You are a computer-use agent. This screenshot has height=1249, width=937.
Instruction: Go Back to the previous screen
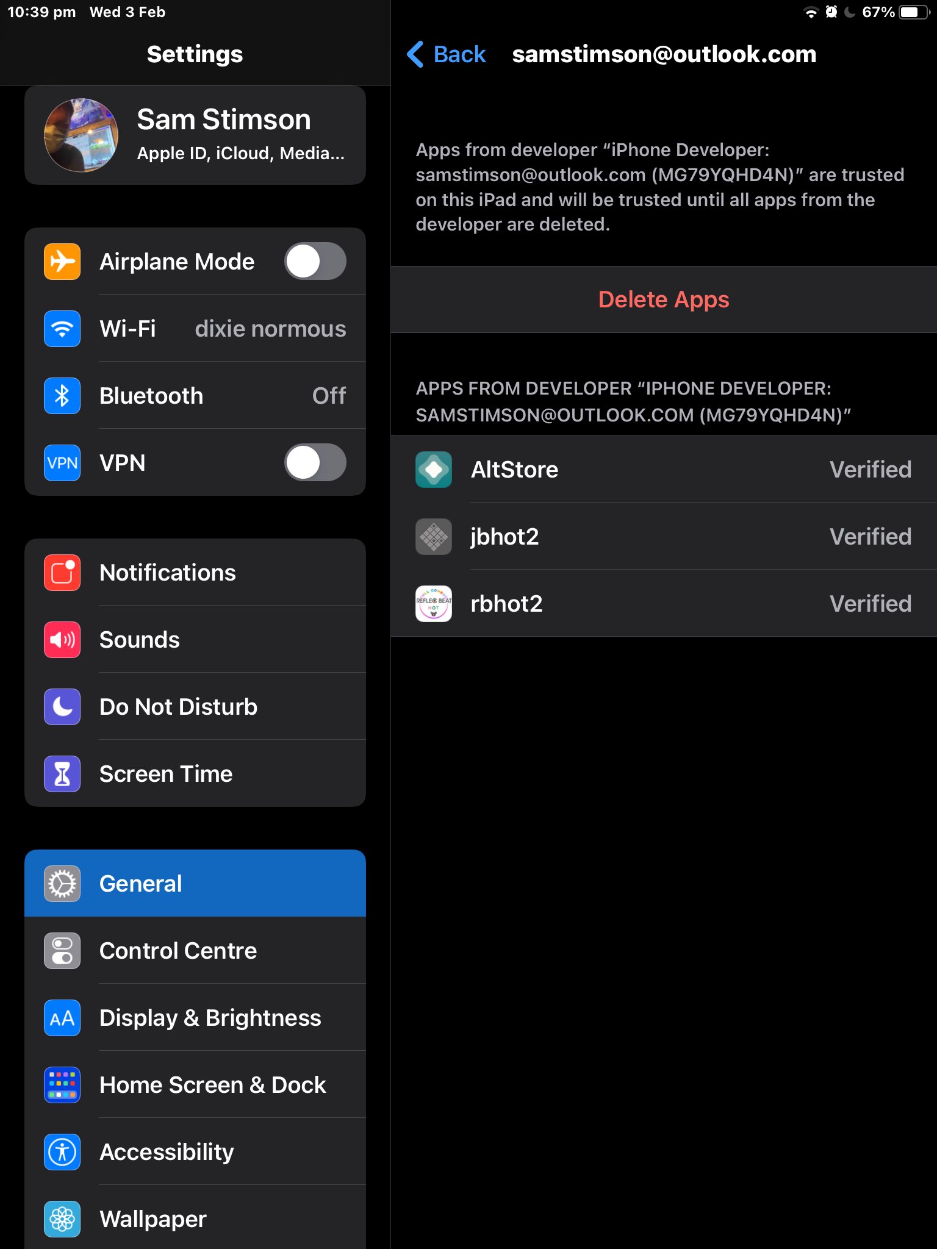447,54
